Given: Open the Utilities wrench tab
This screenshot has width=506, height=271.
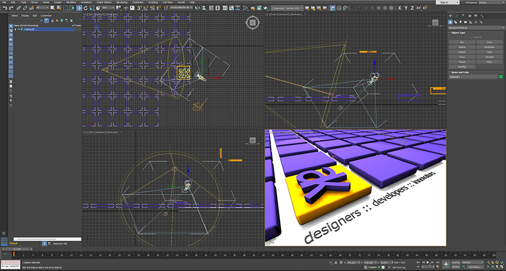Looking at the screenshot, I should point(482,16).
